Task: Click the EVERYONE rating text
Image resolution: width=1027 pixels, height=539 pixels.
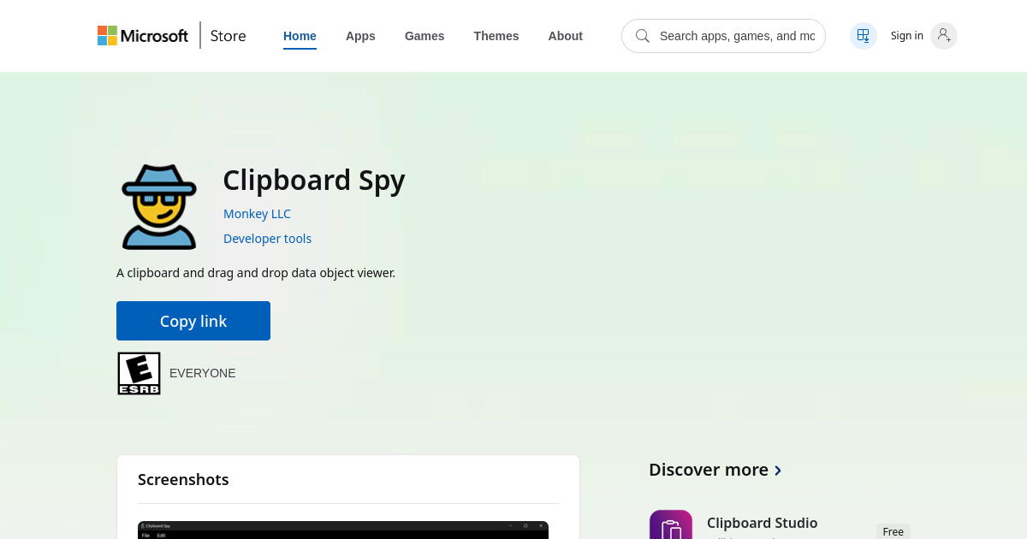Action: click(x=203, y=373)
